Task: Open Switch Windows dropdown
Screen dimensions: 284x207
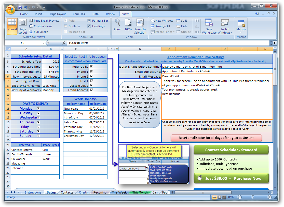Action: [x=225, y=26]
